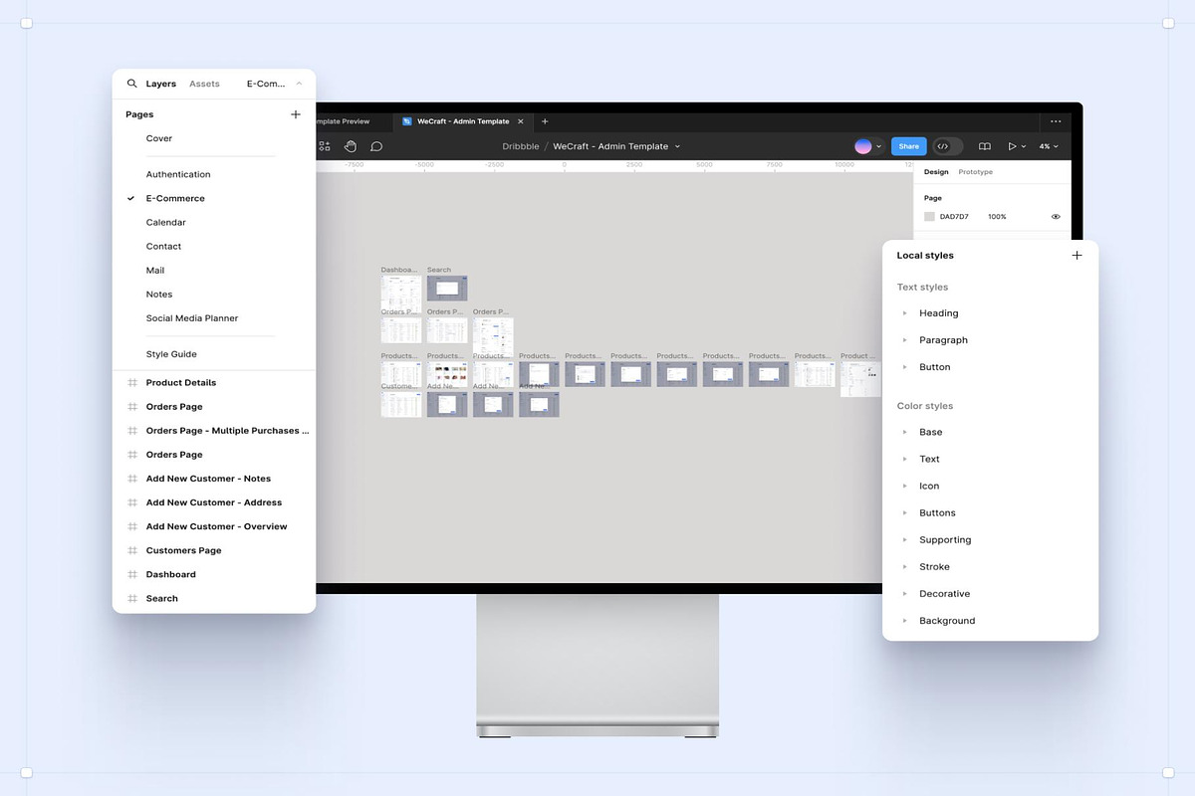The height and width of the screenshot is (796, 1195).
Task: Select the Template Preview tab
Action: [343, 121]
